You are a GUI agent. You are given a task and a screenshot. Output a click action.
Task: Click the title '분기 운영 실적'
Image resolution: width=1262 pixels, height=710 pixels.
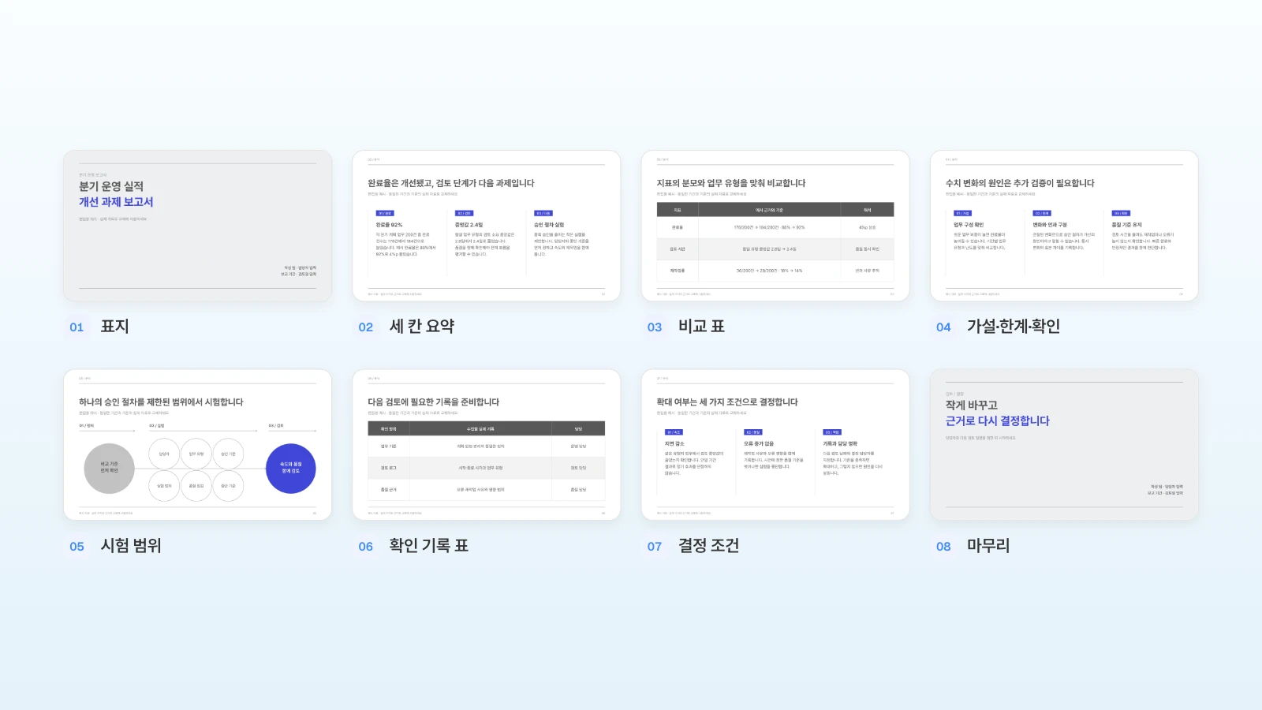pos(111,186)
